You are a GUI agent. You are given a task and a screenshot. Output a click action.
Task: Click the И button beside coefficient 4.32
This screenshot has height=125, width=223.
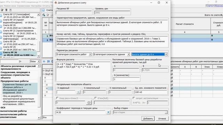click(108, 112)
